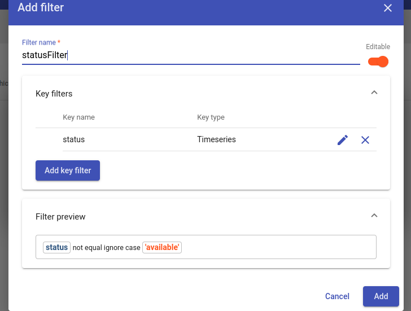Focus the Filter name input field
Viewport: 411px width, 311px height.
pyautogui.click(x=191, y=55)
